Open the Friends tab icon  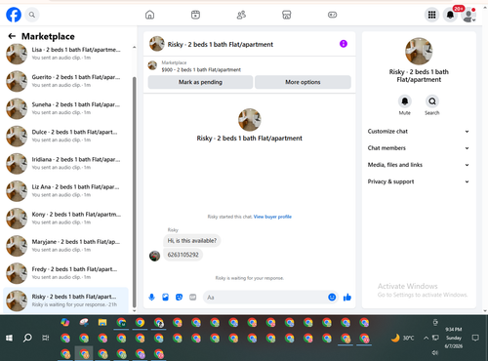241,15
